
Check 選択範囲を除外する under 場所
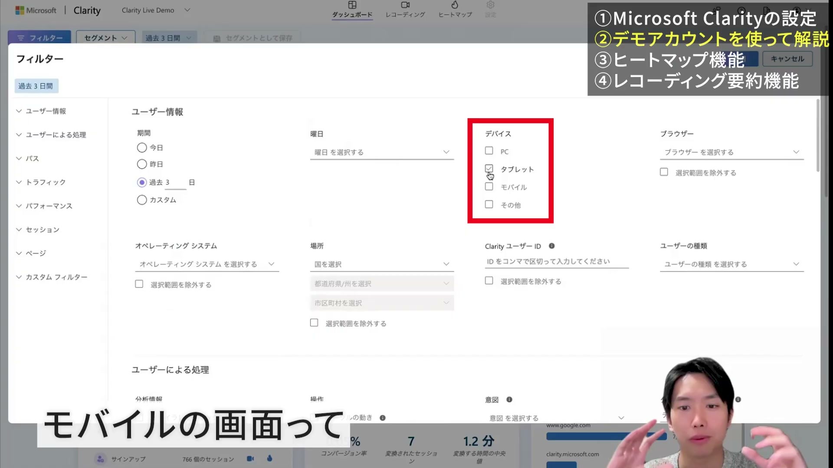click(314, 323)
